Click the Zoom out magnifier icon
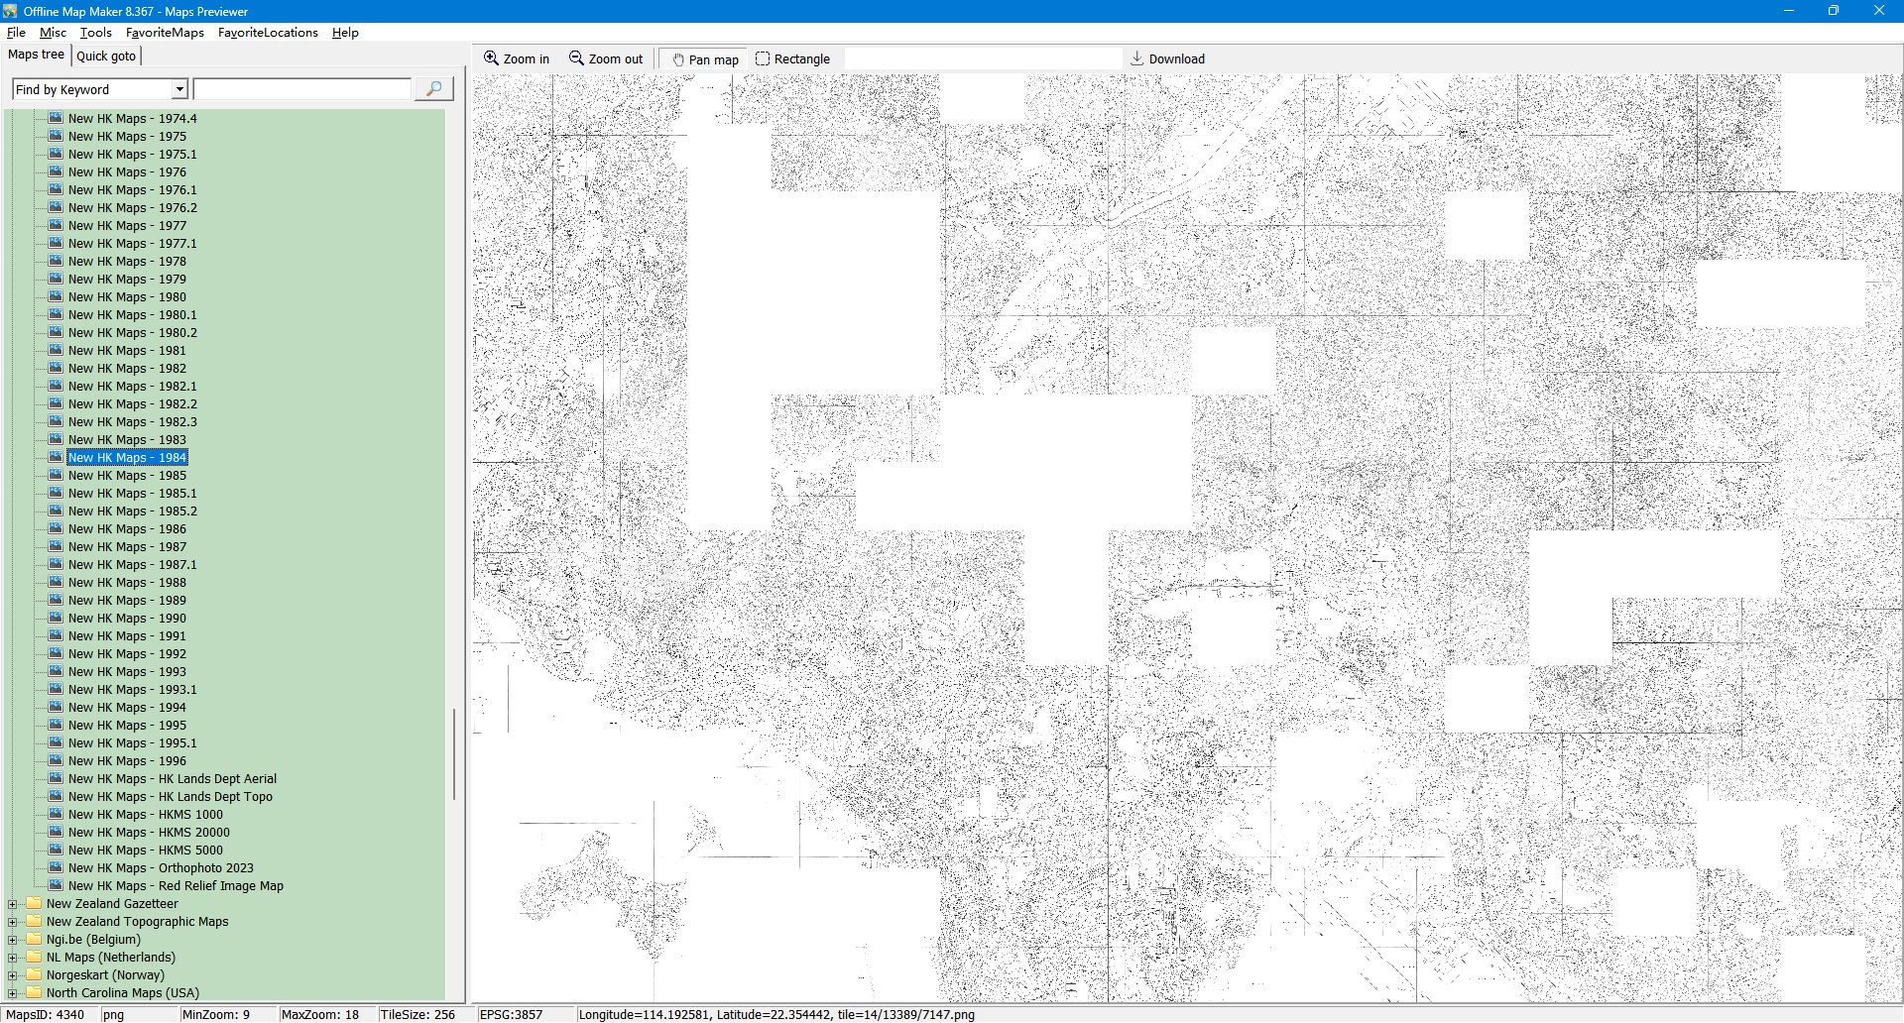Screen dimensions: 1904x1023 click(576, 58)
